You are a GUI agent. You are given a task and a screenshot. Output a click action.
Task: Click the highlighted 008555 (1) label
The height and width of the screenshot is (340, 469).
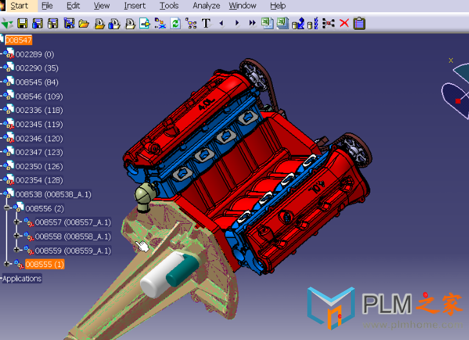coord(45,265)
